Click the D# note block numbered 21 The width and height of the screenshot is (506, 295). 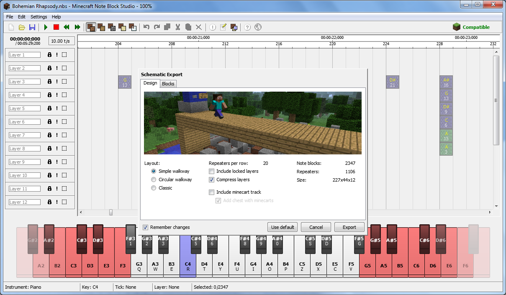393,82
